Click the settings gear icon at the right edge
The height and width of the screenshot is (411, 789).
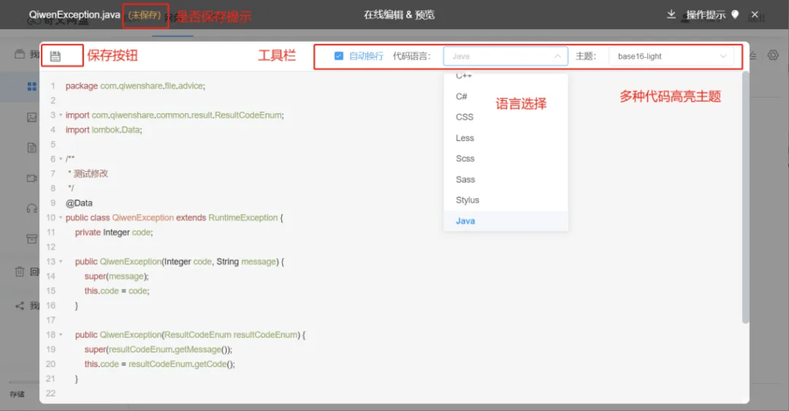[x=773, y=56]
